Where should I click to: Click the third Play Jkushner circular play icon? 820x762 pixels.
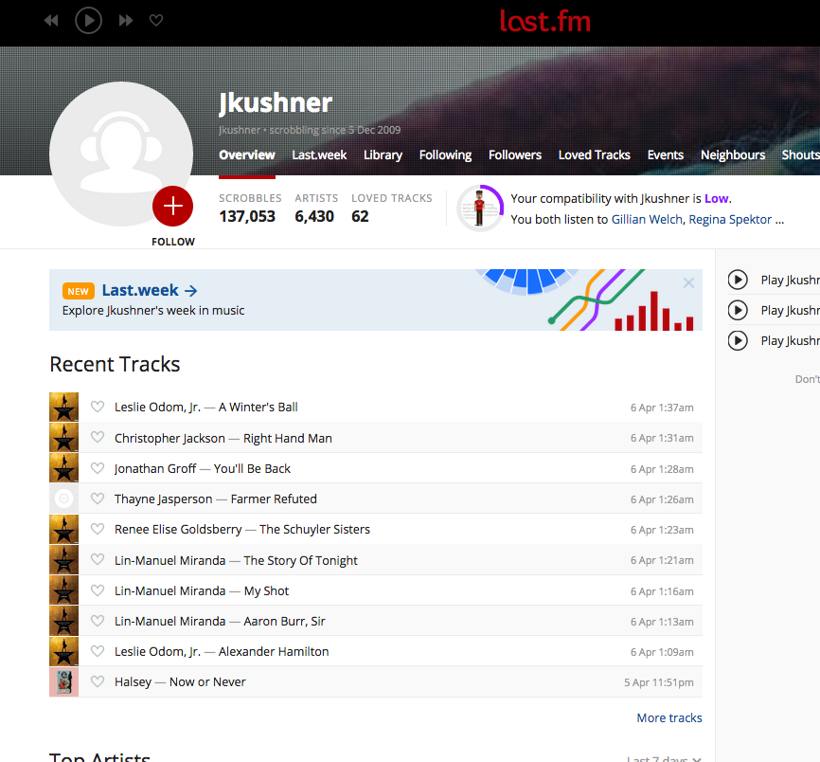click(x=738, y=340)
